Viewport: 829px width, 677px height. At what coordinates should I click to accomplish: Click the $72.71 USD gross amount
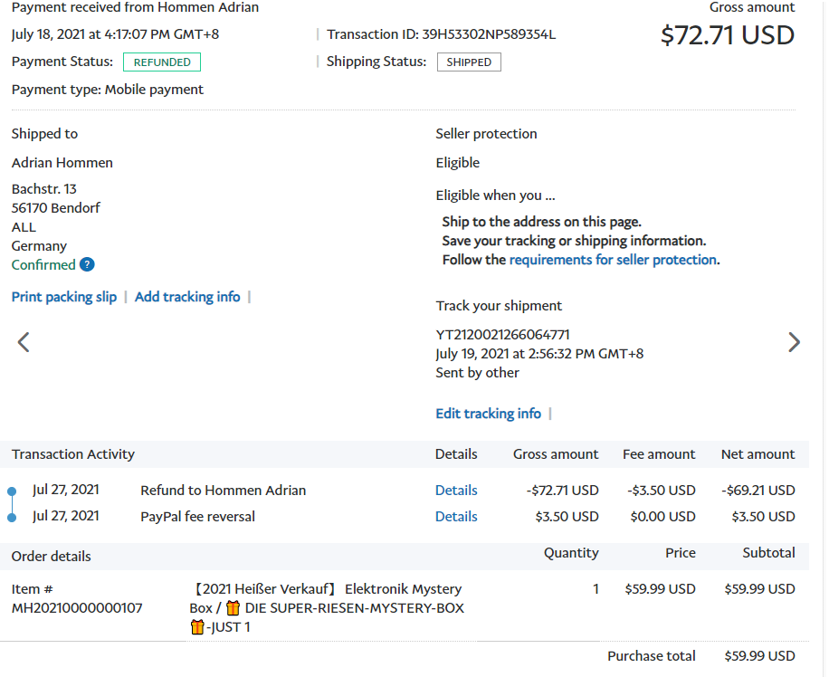tap(728, 35)
